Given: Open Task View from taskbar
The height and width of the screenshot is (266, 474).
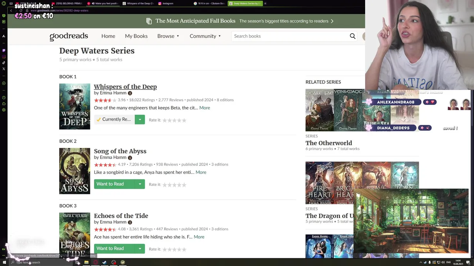Looking at the screenshot, I should 77,262.
